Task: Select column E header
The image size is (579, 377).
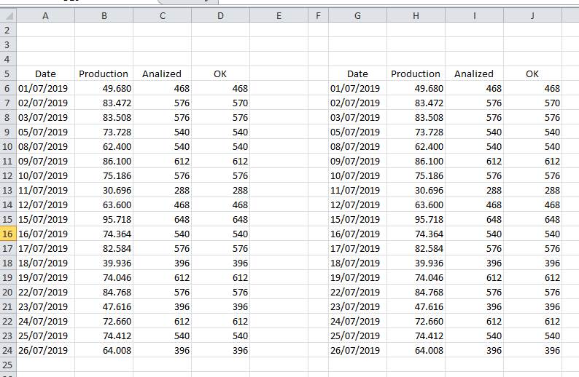Action: tap(279, 15)
